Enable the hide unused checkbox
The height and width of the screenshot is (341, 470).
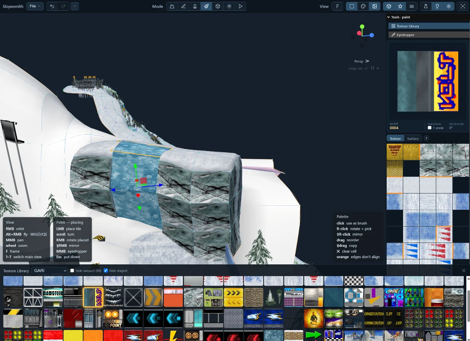coord(72,271)
